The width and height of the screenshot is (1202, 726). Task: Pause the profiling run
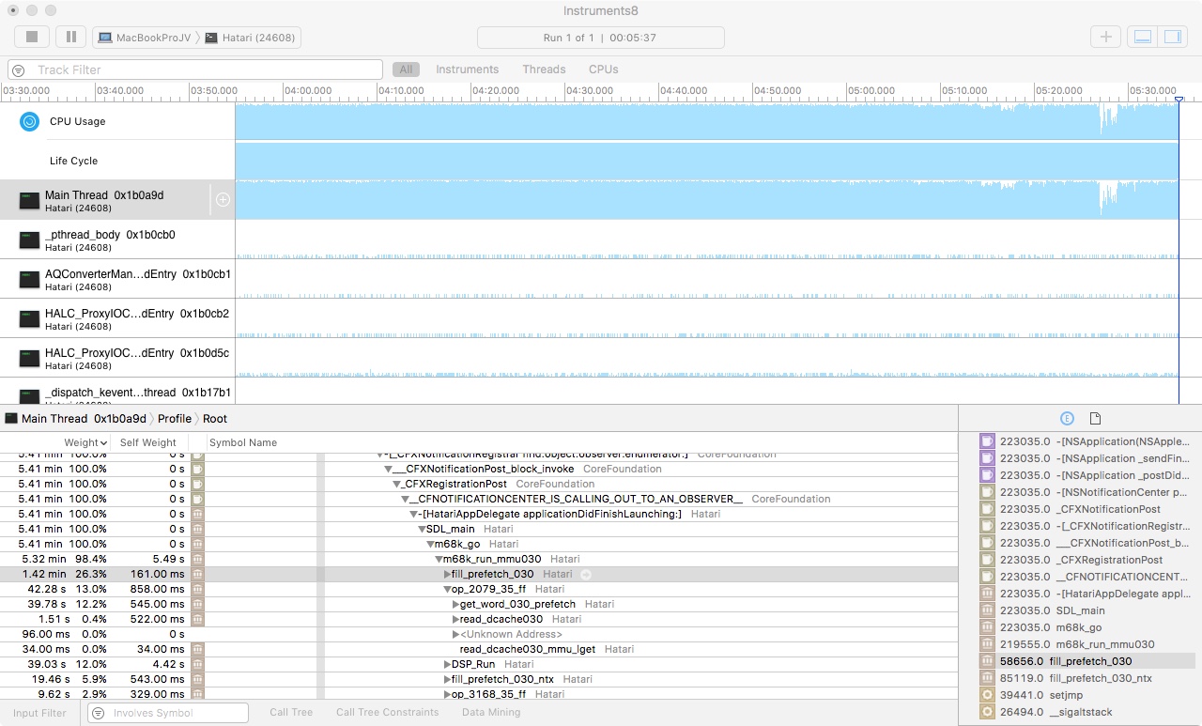70,38
